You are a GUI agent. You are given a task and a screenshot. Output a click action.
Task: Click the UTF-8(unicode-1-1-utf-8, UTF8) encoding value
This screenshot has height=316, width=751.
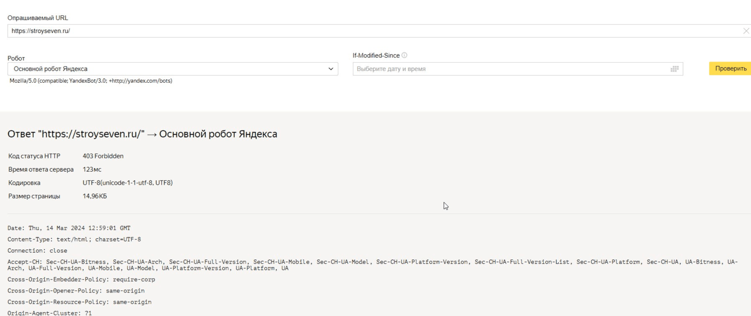127,183
